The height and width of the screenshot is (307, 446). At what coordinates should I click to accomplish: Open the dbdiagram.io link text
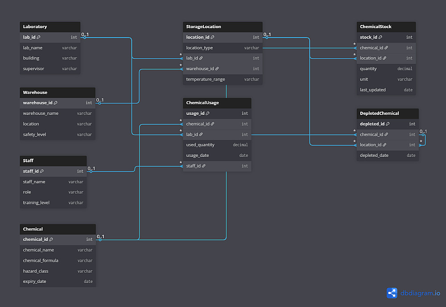coord(420,293)
